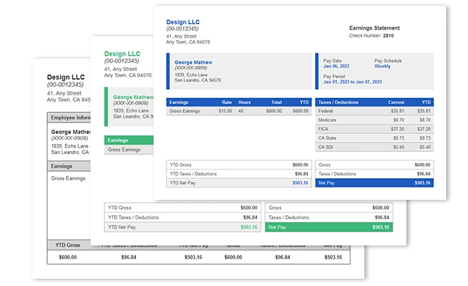The height and width of the screenshot is (286, 468).
Task: Click the blue Net Pay highlighted bar
Action: point(375,182)
